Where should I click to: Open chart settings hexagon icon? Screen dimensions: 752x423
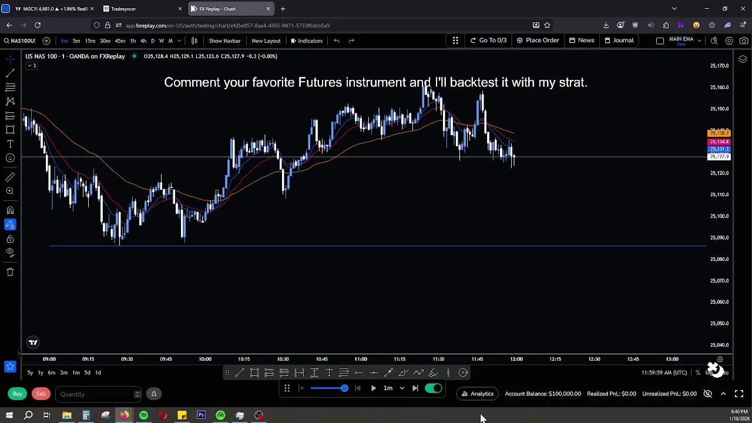point(729,41)
